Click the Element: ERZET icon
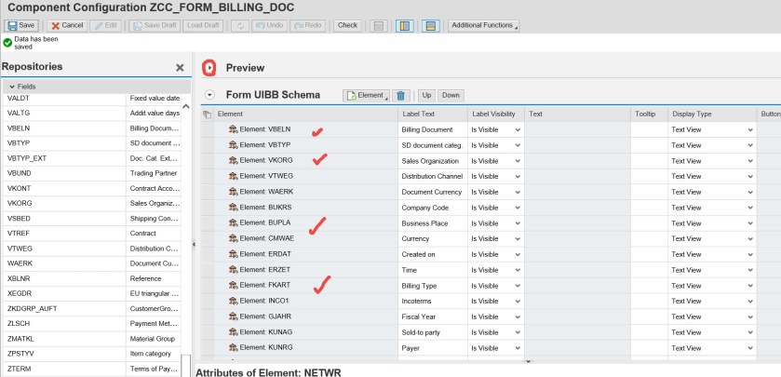 pos(233,269)
